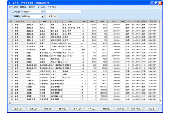Expand the 工事種別 dropdown arrow
The height and width of the screenshot is (113, 170).
point(43,17)
